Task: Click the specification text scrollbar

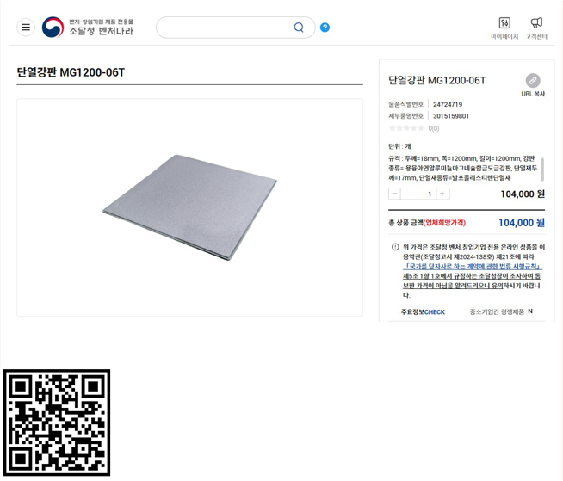Action: coord(542,169)
